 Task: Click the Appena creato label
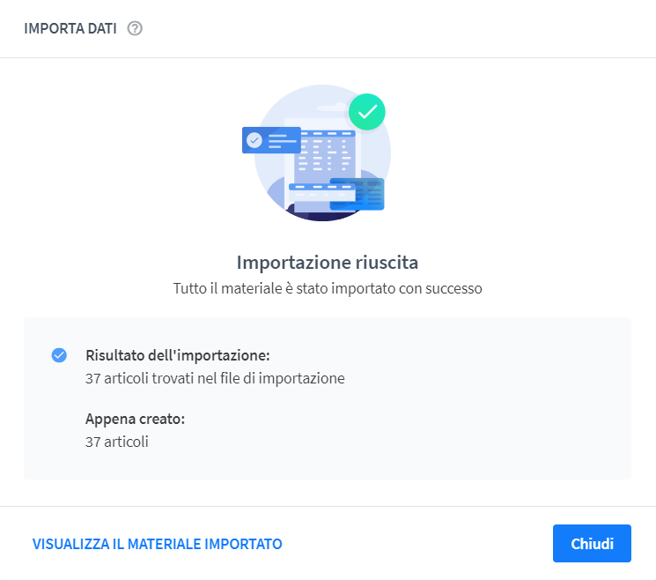(x=135, y=419)
